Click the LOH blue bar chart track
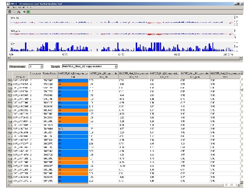The width and height of the screenshot is (250, 188). tap(121, 47)
